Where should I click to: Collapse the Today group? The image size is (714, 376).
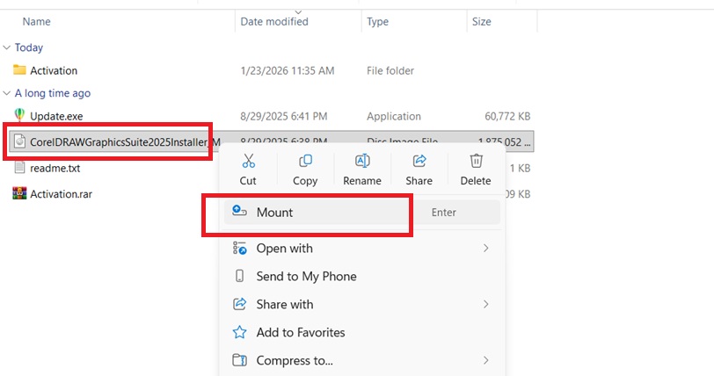click(7, 47)
